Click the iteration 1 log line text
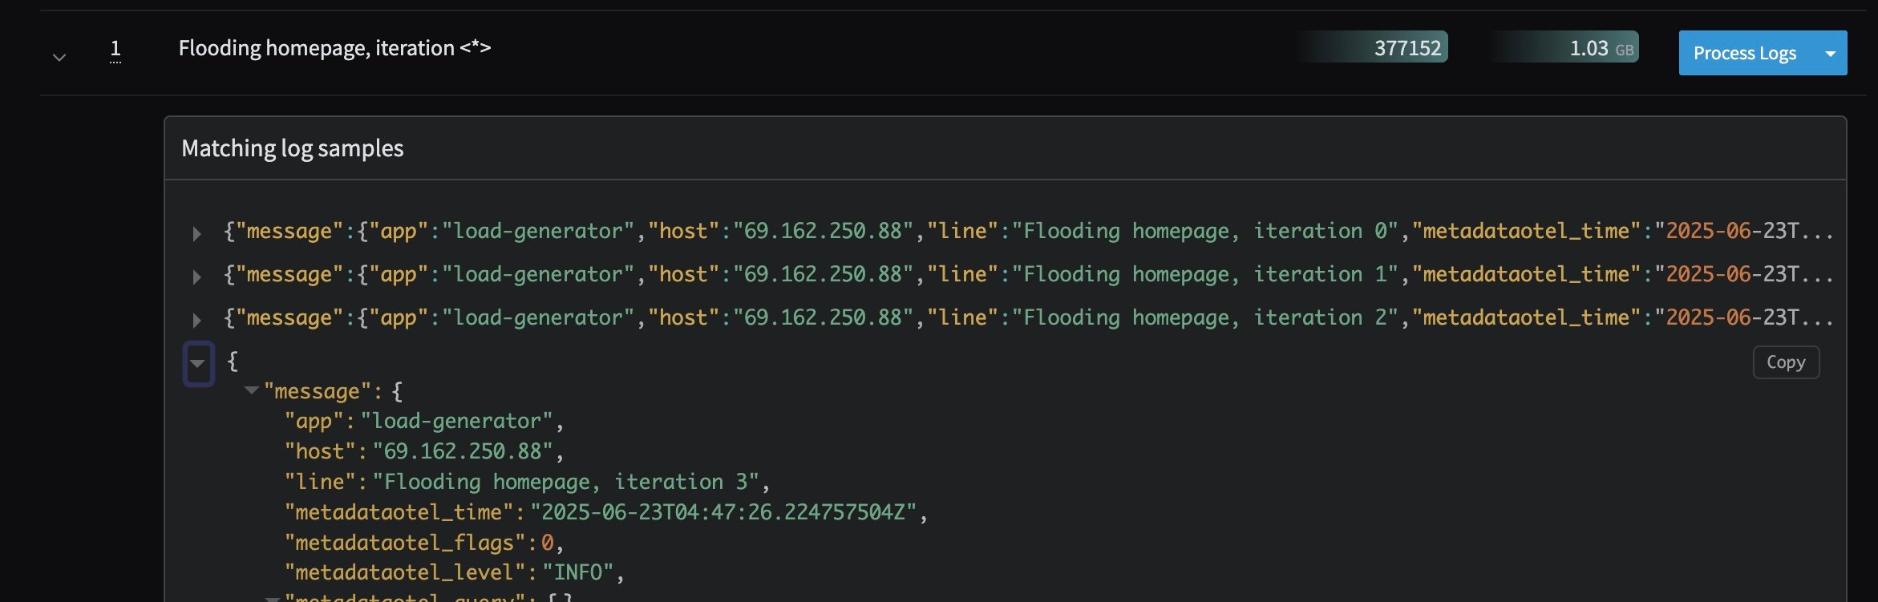 coord(1028,275)
